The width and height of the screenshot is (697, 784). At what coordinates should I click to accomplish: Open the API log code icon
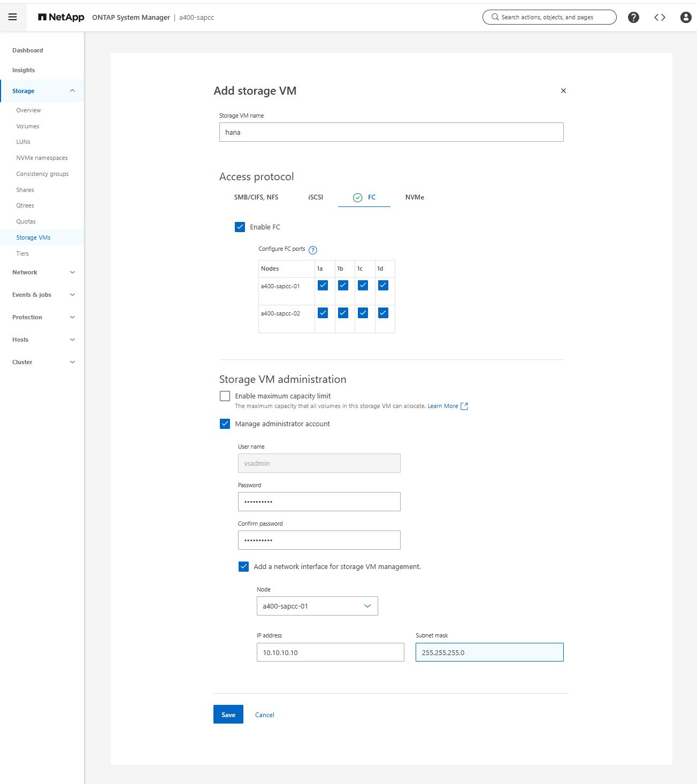(660, 17)
